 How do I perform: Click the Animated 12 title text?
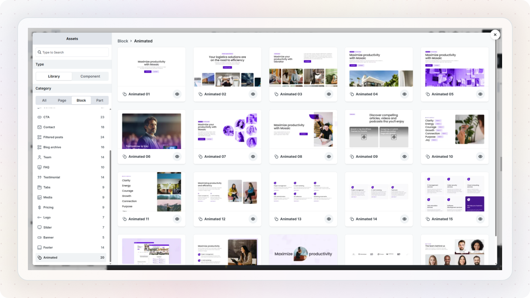215,219
